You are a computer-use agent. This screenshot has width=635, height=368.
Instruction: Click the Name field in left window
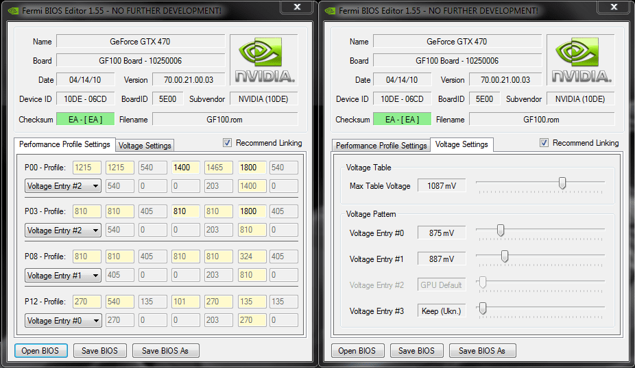click(x=141, y=42)
